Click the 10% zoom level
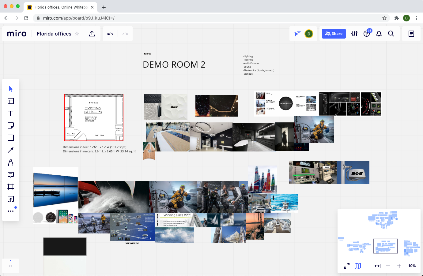This screenshot has height=276, width=423. point(412,266)
